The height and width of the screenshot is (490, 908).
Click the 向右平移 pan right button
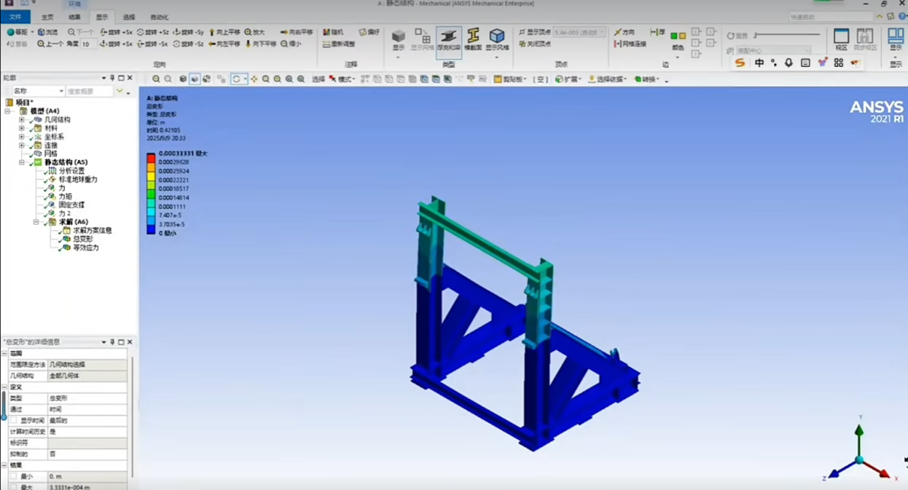click(x=296, y=32)
